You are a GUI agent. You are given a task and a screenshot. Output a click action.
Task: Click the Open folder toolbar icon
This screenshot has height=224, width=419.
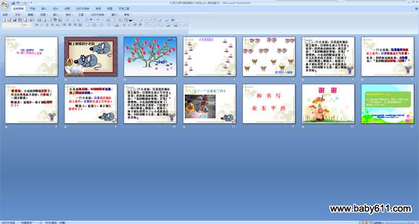click(x=9, y=20)
